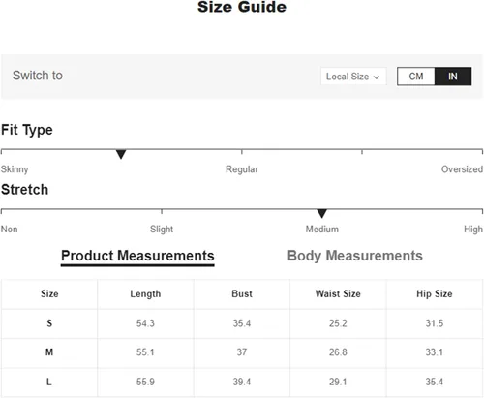Screen dimensions: 484x398
Task: Click the Bust column header
Action: [242, 293]
